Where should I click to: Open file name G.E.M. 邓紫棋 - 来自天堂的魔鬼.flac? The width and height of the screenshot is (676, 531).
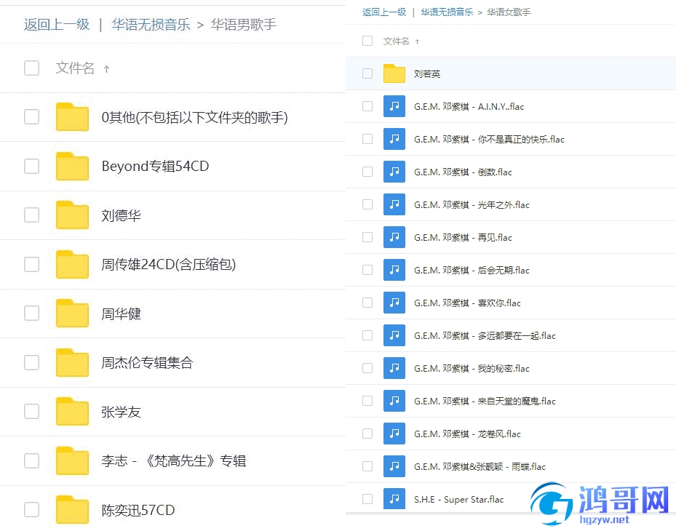point(485,402)
